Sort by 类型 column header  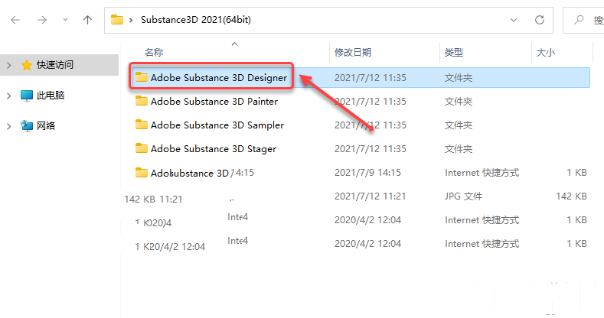454,52
